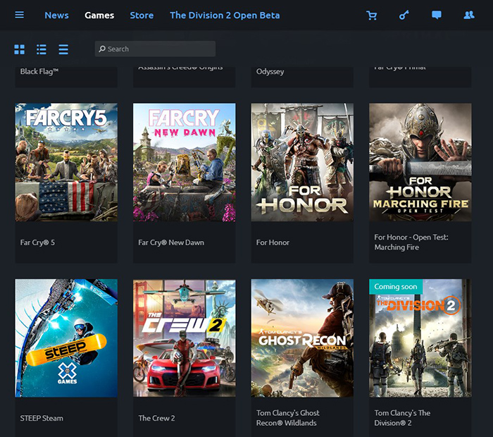Switch to grid thumbnail view
493x437 pixels.
click(x=20, y=49)
